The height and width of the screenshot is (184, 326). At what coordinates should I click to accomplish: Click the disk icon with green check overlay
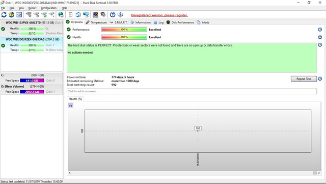click(x=44, y=15)
